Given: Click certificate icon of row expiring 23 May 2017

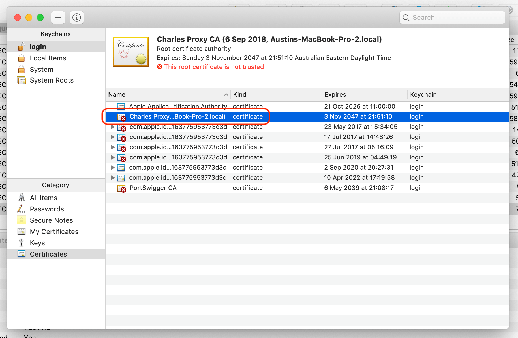Looking at the screenshot, I should (122, 127).
